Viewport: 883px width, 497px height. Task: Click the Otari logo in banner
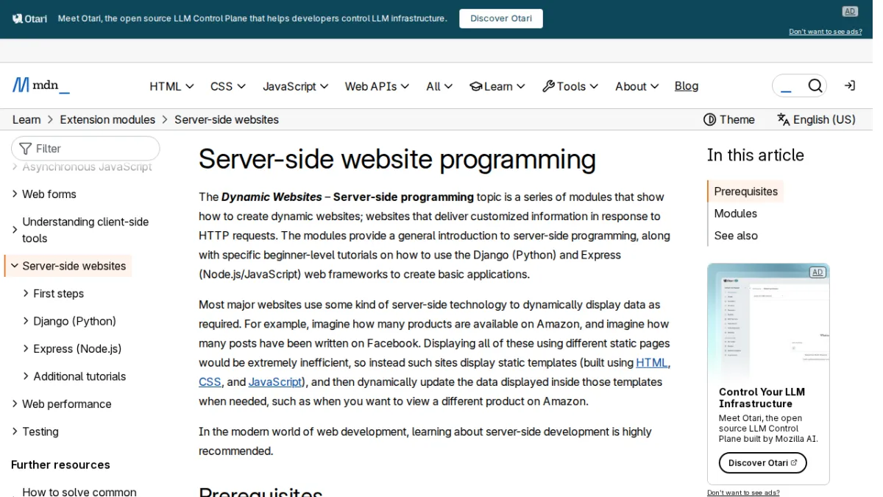(29, 18)
